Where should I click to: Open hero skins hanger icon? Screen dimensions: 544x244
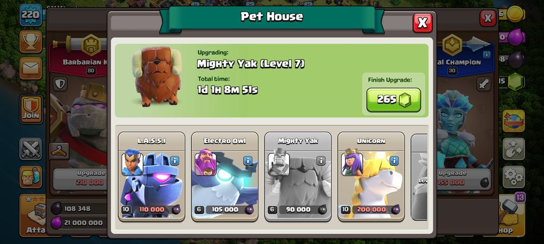point(59,151)
